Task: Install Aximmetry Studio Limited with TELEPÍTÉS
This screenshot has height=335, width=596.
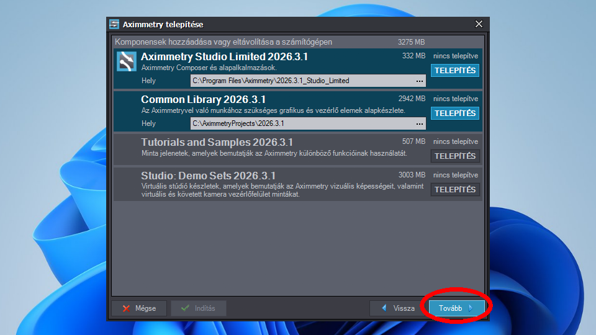Action: [x=455, y=70]
